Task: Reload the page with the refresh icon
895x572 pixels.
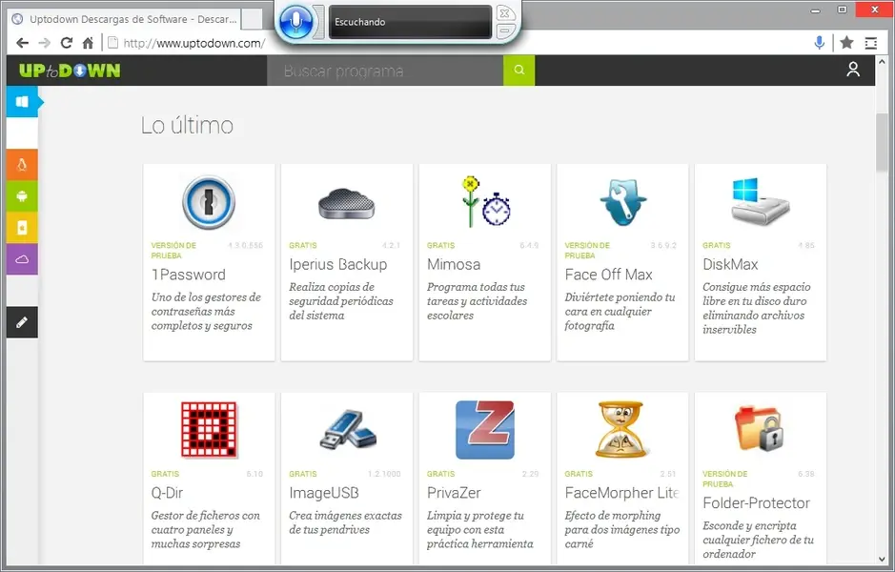Action: pos(65,42)
